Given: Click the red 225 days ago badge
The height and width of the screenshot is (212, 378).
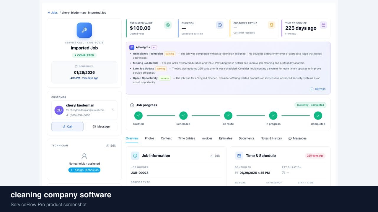Looking at the screenshot, I should (315, 156).
